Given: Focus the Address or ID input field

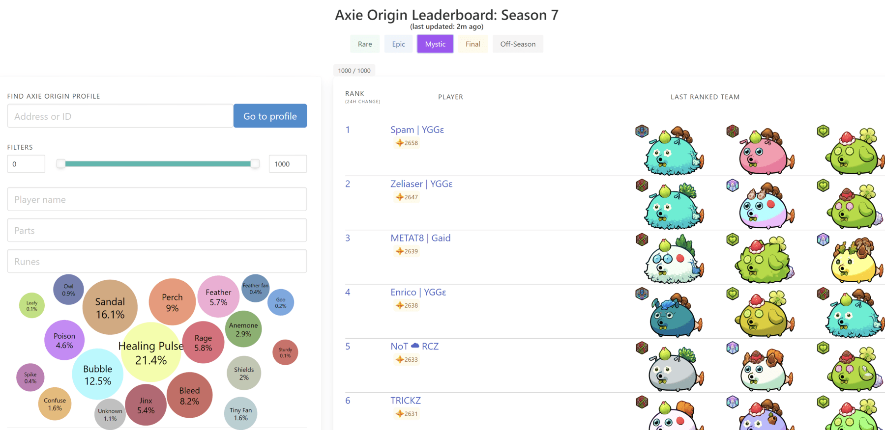Looking at the screenshot, I should click(x=120, y=116).
